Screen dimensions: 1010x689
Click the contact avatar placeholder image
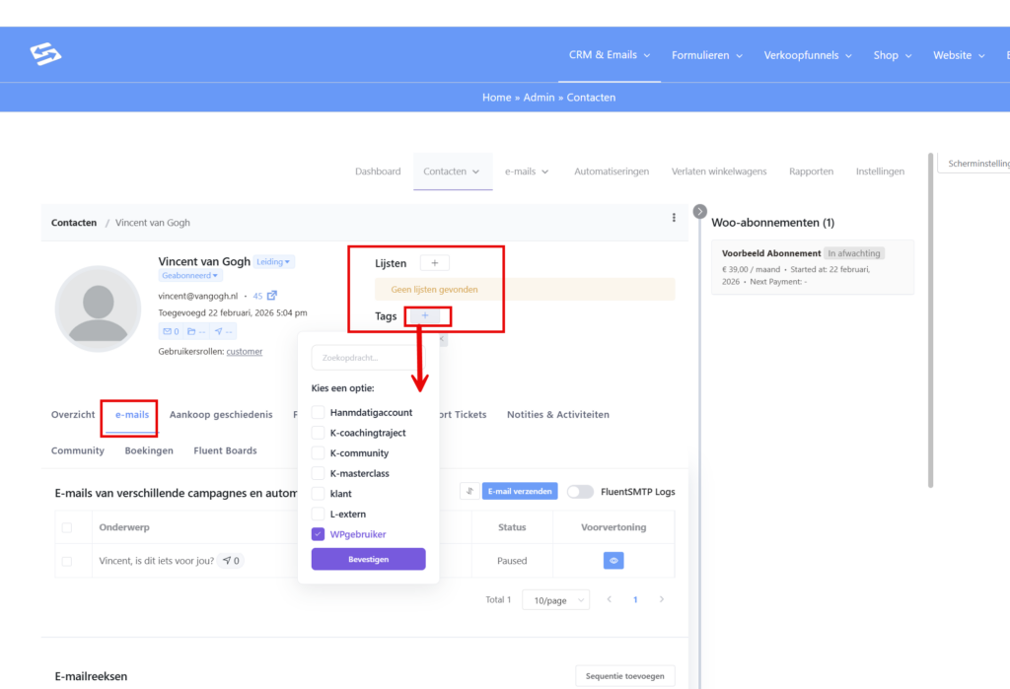98,309
